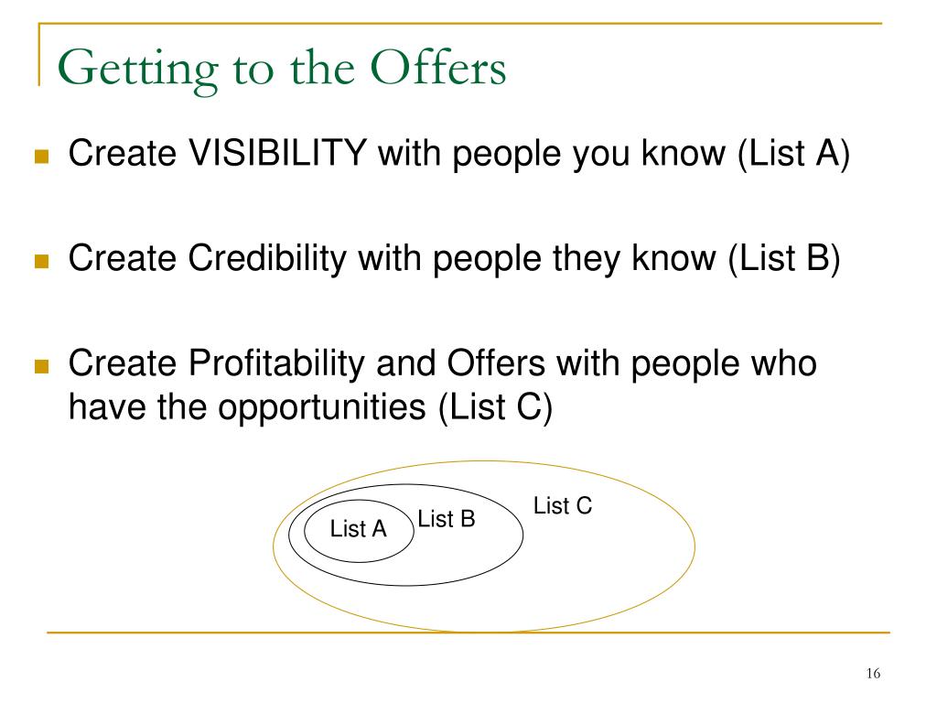
Task: Click '(List B)' in the second bullet
Action: (x=784, y=259)
